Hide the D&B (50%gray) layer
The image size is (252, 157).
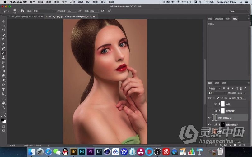(x=209, y=118)
